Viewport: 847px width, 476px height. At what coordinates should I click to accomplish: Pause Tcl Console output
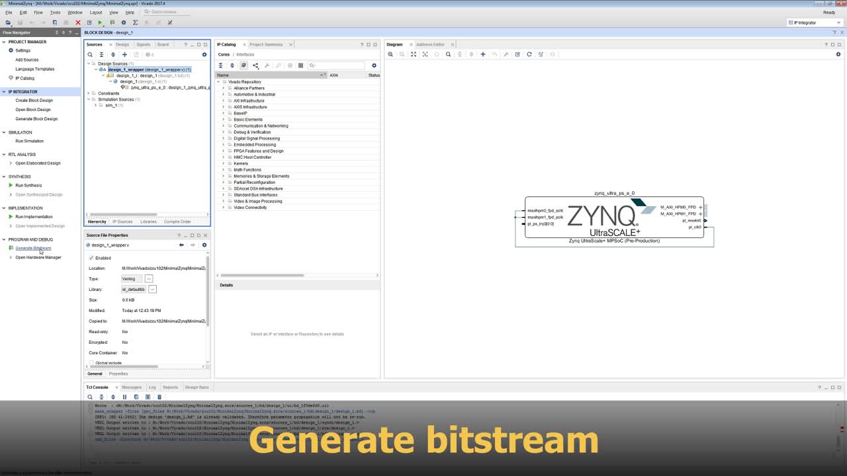coord(124,397)
